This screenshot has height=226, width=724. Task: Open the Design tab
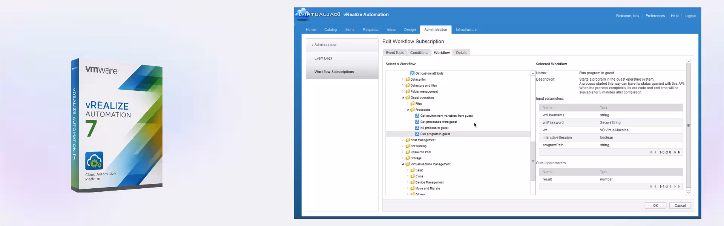click(x=410, y=29)
